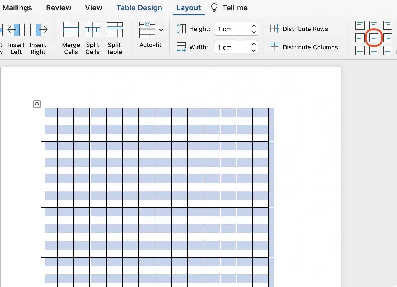The image size is (397, 287).
Task: Select the Align Top Left option
Action: point(360,25)
